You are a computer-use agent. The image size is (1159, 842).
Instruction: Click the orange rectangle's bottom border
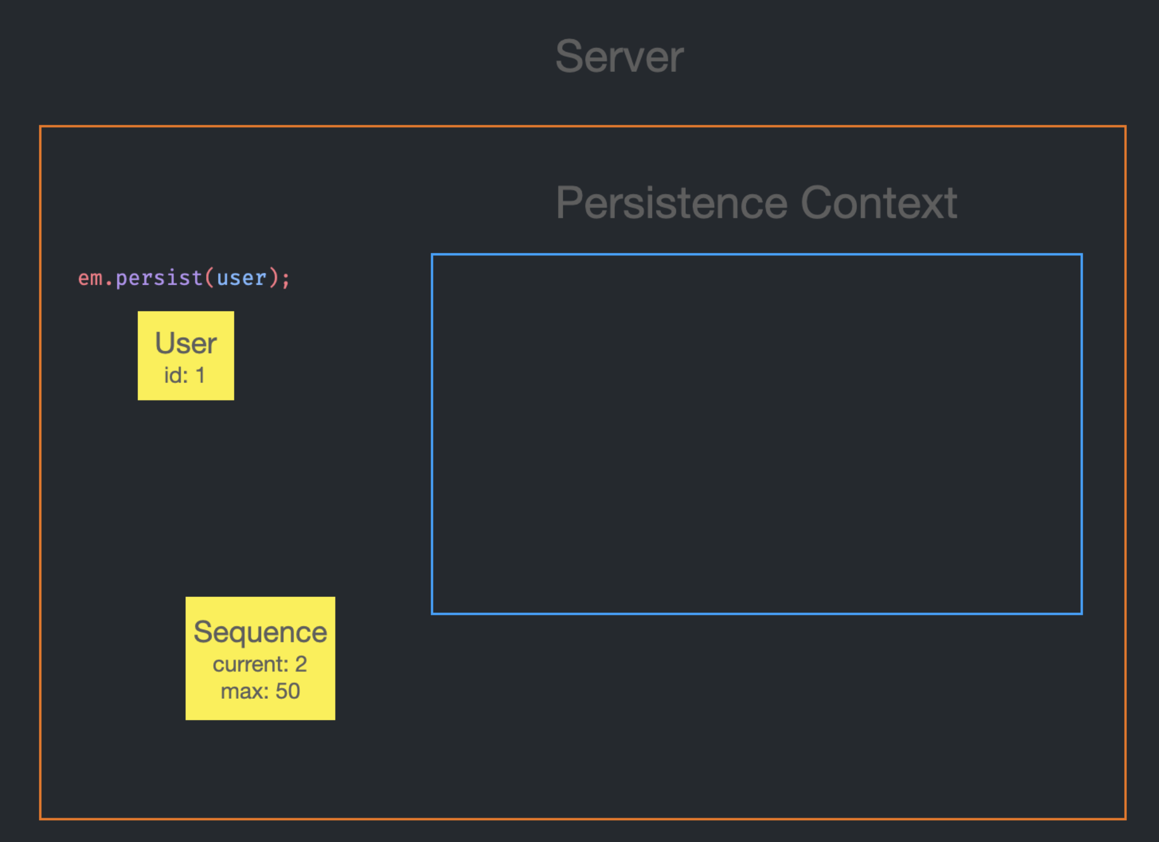[582, 818]
